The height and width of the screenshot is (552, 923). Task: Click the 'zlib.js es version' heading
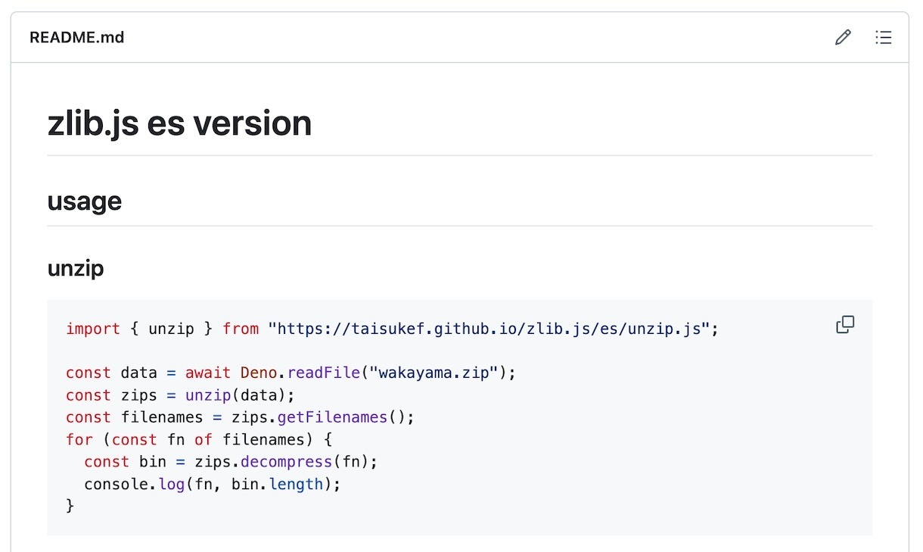click(x=179, y=123)
